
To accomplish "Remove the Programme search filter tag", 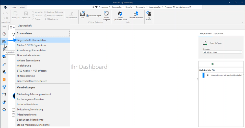I will pyautogui.click(x=110, y=7).
